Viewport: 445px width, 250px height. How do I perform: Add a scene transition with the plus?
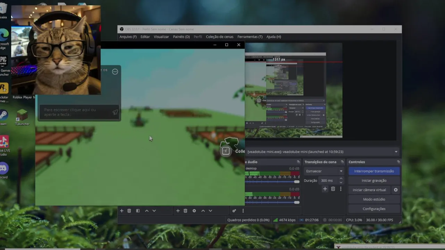325,189
